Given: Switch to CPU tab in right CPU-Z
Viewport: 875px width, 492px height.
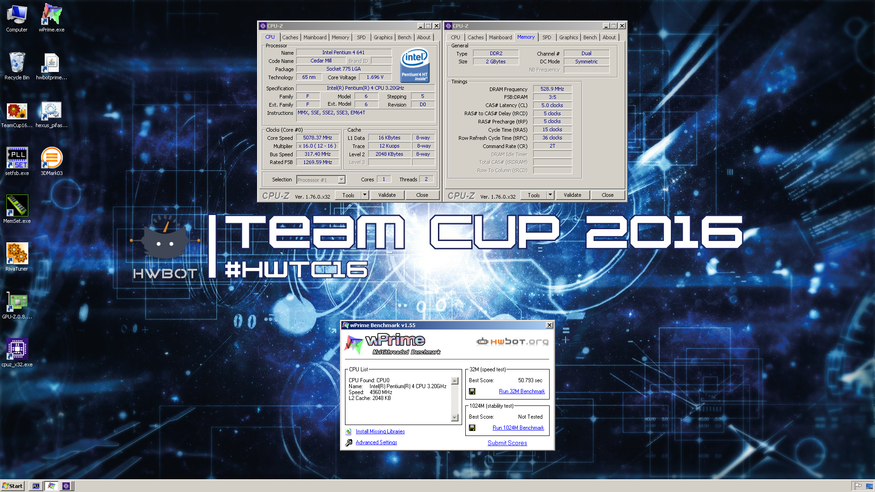Looking at the screenshot, I should pos(455,37).
